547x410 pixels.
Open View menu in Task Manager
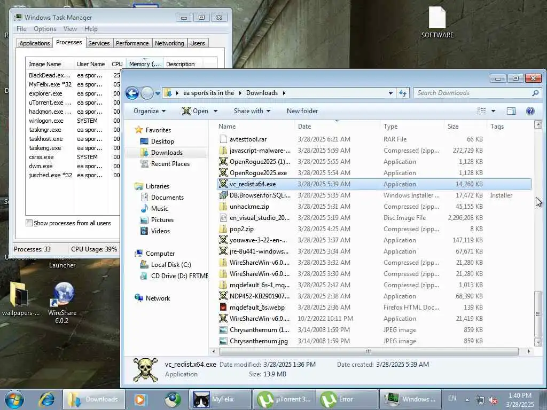point(70,29)
